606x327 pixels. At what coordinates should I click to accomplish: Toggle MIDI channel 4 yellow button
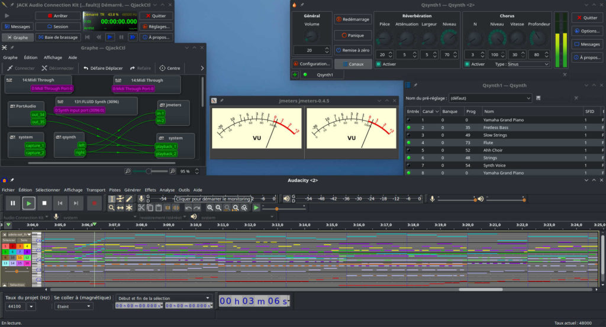(x=27, y=246)
